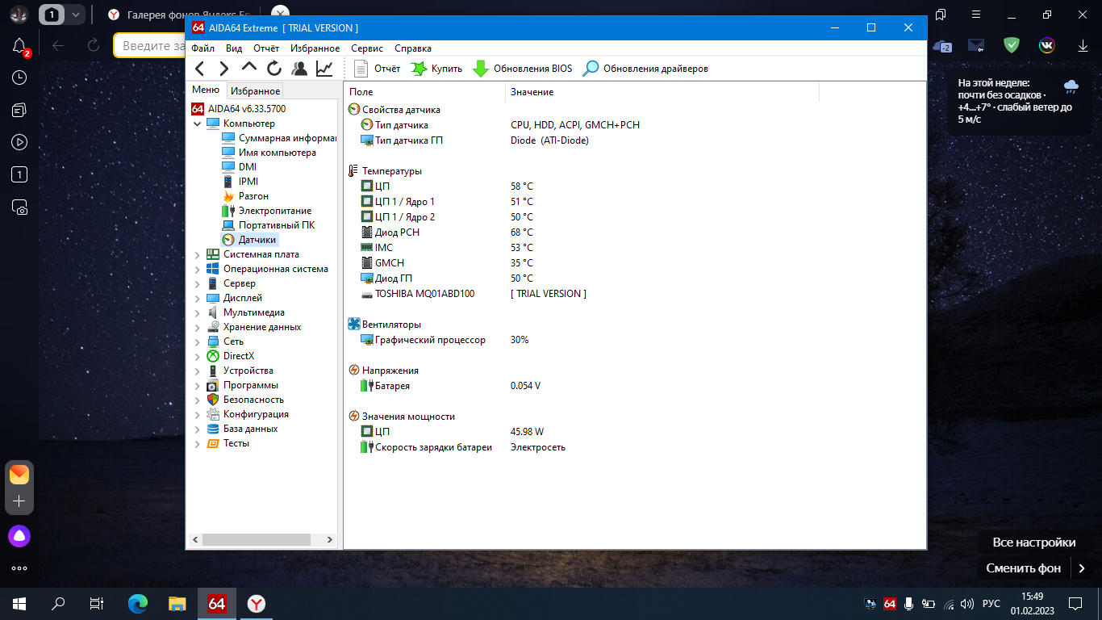Viewport: 1102px width, 620px height.
Task: Expand the Тесты node
Action: pos(198,443)
